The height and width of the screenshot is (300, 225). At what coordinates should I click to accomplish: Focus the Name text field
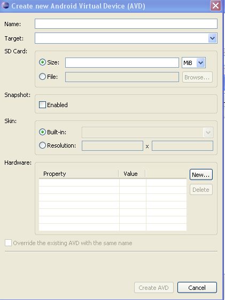tap(126, 24)
